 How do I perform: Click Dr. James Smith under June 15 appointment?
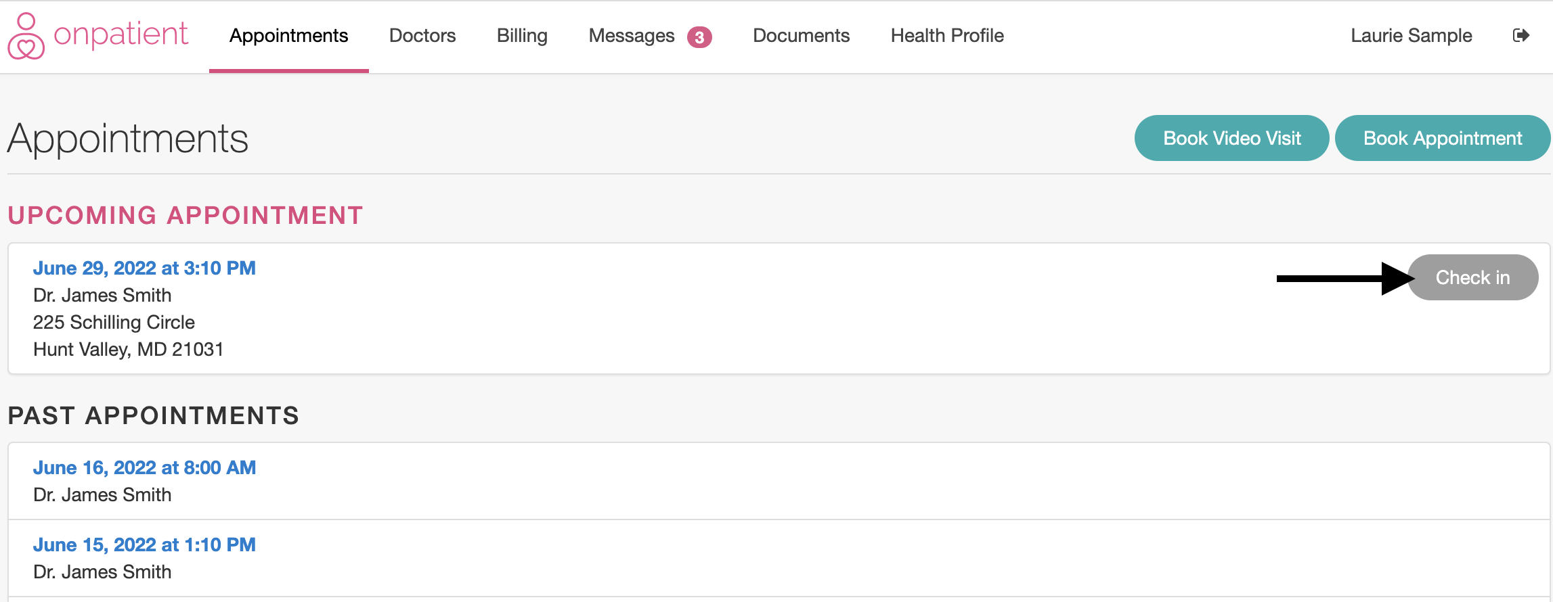102,572
